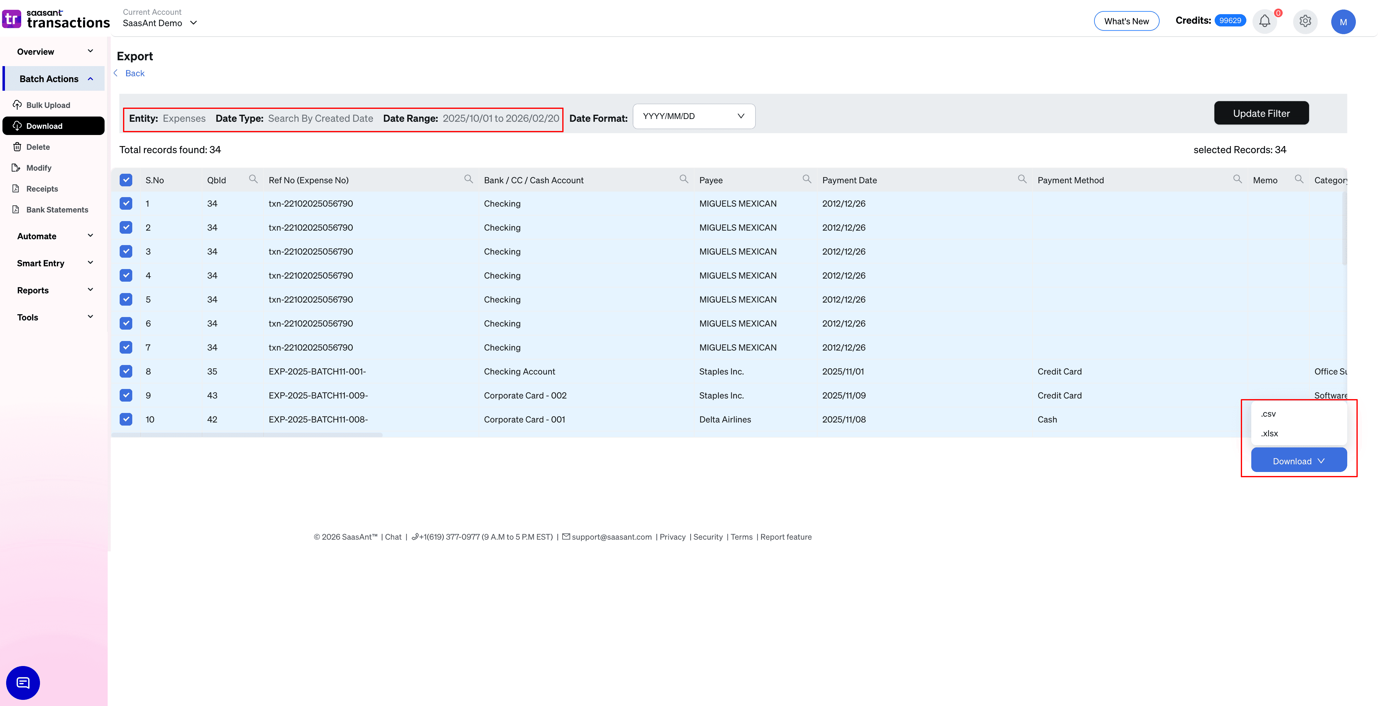The height and width of the screenshot is (706, 1378).
Task: Uncheck the select-all checkbox in table header
Action: (x=126, y=180)
